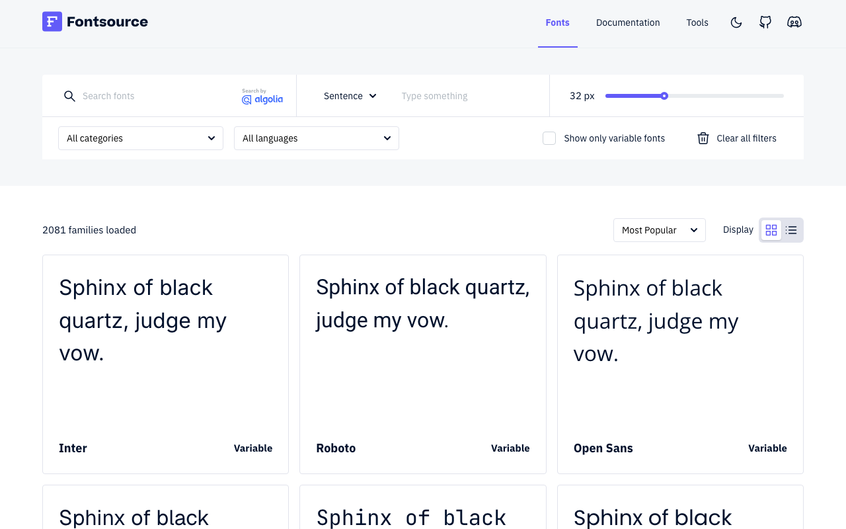Open the Roboto font card
This screenshot has width=846, height=529.
tap(423, 364)
